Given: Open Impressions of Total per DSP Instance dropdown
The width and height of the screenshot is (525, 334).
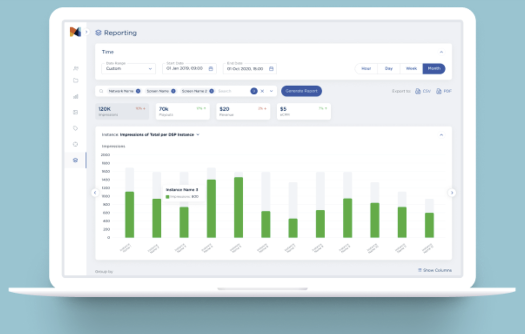Looking at the screenshot, I should point(160,134).
